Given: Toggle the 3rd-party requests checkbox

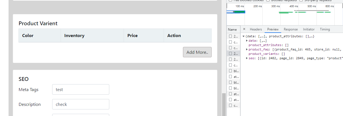Looking at the screenshot, I should coord(301,1).
